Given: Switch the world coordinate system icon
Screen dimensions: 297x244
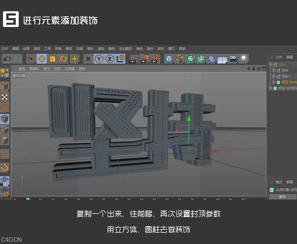Looking at the screenshot, I should pyautogui.click(x=120, y=59).
